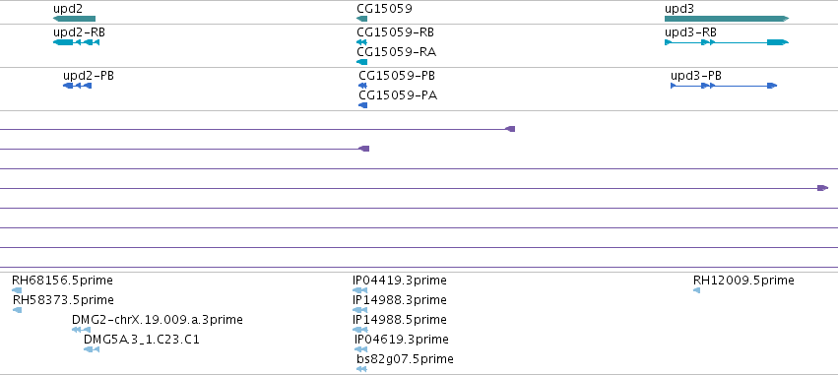The image size is (838, 375).
Task: Click the CG15059-PA label
Action: (x=398, y=95)
